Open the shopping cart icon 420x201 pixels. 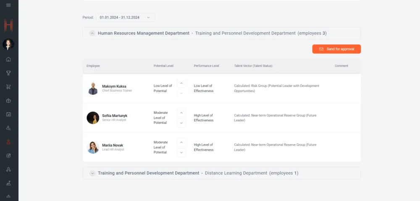point(8,87)
